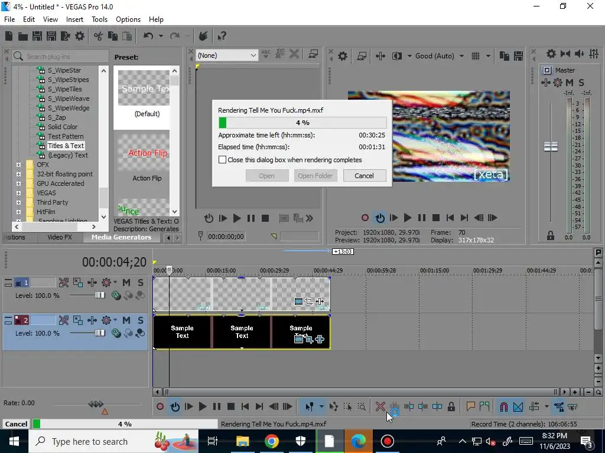Viewport: 605px width, 453px height.
Task: Click the Search plug-ins field
Action: tap(61, 56)
